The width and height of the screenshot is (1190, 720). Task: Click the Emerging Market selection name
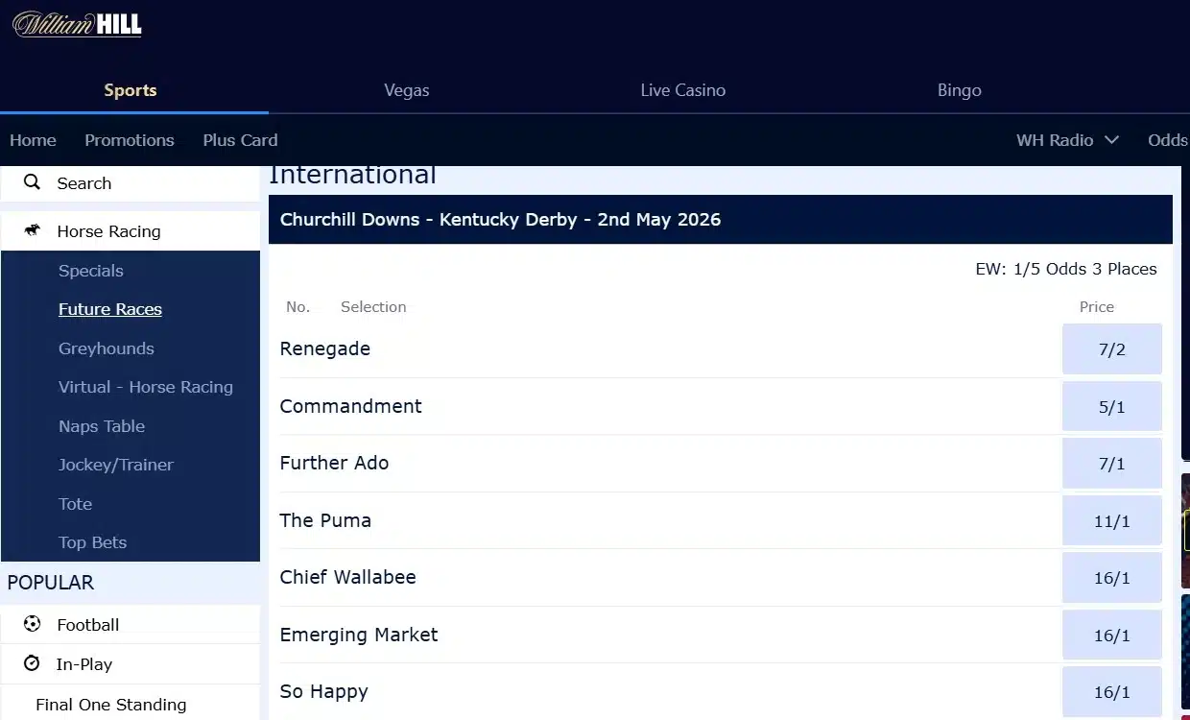tap(359, 635)
